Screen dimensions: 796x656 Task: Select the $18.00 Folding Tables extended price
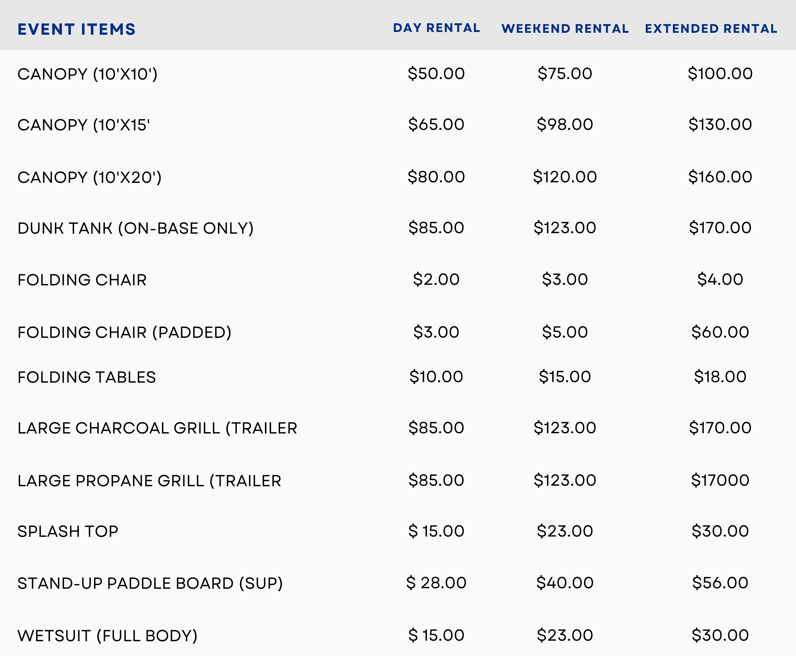[720, 377]
